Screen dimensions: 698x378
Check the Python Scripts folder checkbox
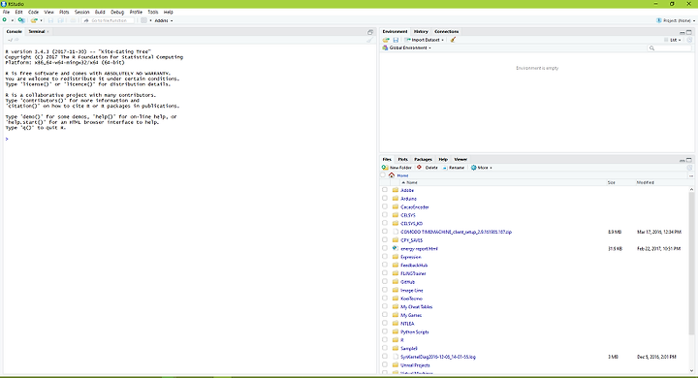coord(385,331)
